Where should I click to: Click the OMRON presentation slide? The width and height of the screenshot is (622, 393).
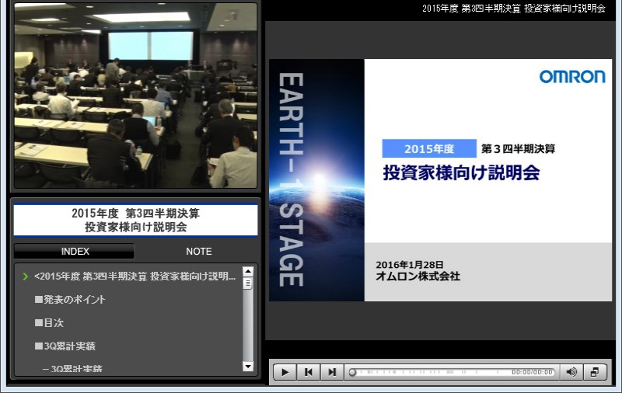(440, 180)
